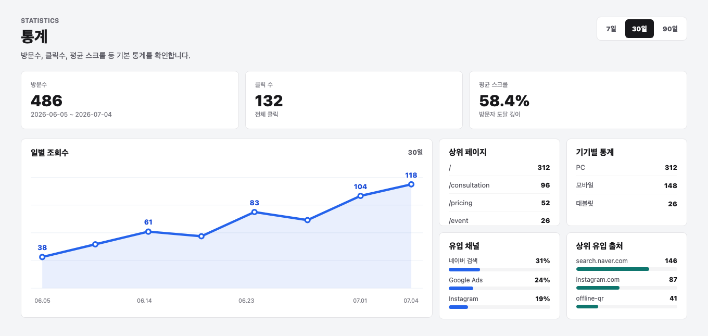Click the 방문자 도달 깊이 caption
Viewport: 708px width, 336px height.
(x=500, y=115)
